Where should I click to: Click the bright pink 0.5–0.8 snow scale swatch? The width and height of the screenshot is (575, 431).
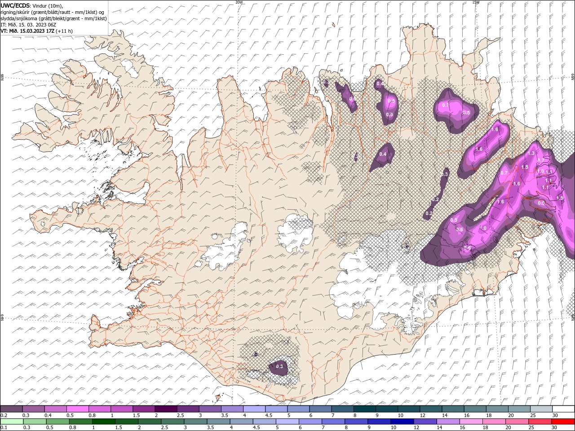click(x=78, y=409)
